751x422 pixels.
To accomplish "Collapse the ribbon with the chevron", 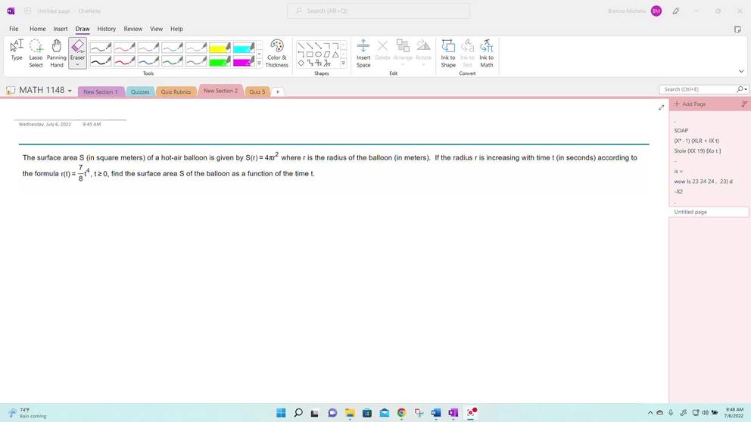I will [x=741, y=71].
